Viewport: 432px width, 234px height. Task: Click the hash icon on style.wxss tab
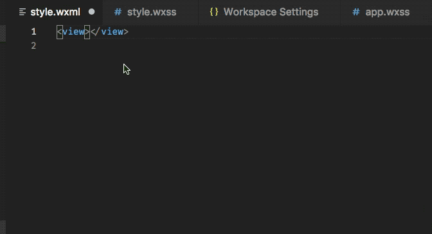coord(118,12)
